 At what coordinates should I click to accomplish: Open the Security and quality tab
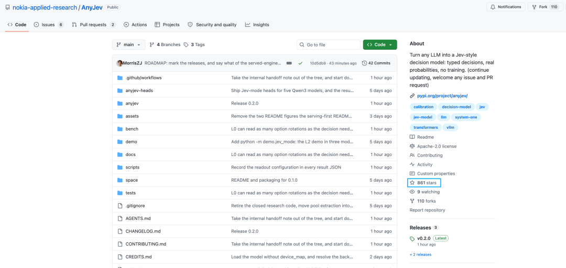212,25
